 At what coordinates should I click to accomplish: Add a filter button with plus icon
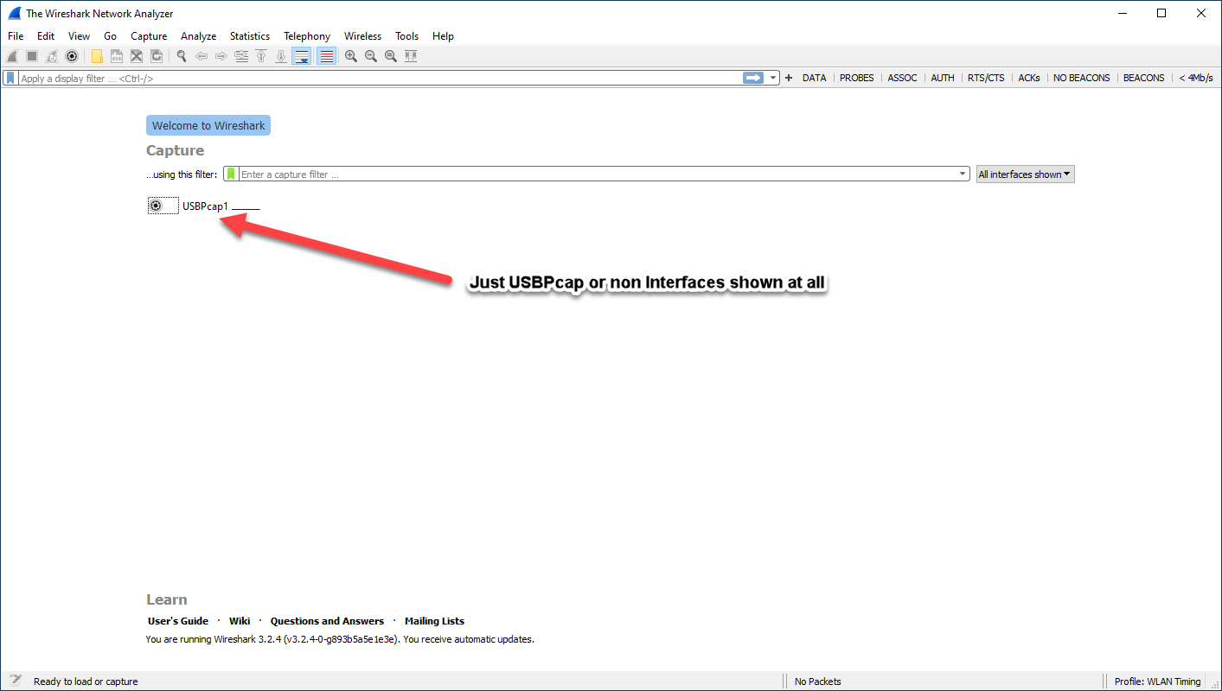[788, 78]
